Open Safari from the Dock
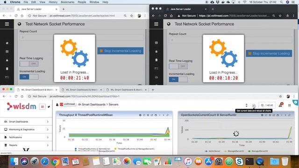The height and width of the screenshot is (168, 299). (x=45, y=161)
